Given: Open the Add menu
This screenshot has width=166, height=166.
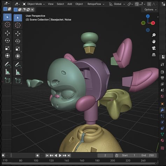Looking at the screenshot, I should pos(70,4).
